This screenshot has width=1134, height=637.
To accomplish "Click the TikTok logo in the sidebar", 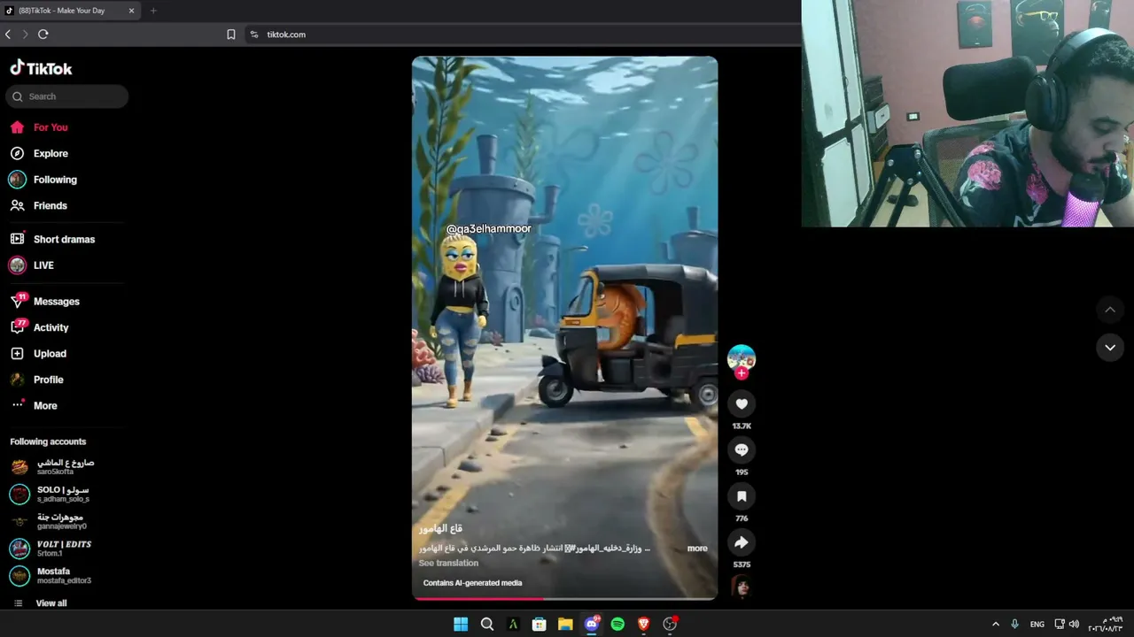I will (41, 68).
